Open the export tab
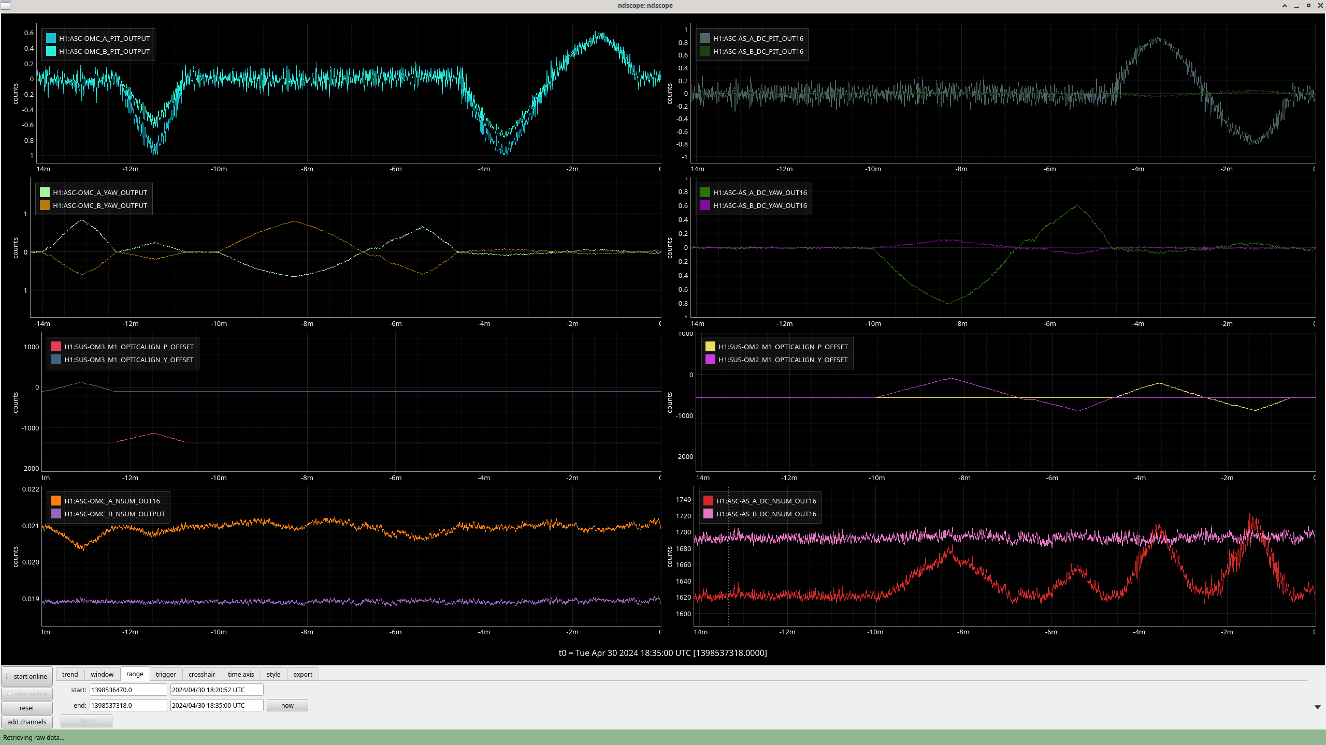 point(302,674)
